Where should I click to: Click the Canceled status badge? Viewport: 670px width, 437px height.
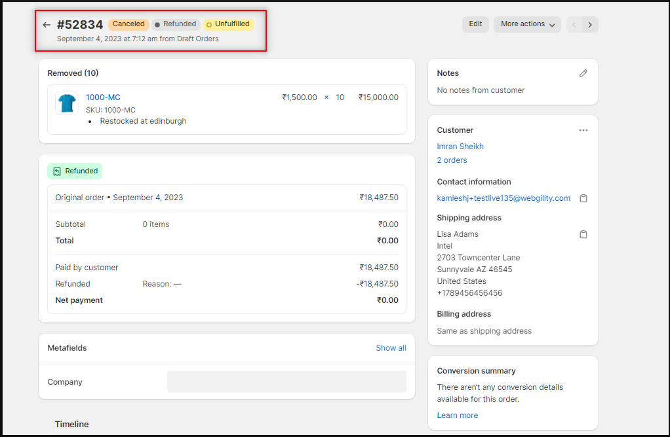coord(128,24)
